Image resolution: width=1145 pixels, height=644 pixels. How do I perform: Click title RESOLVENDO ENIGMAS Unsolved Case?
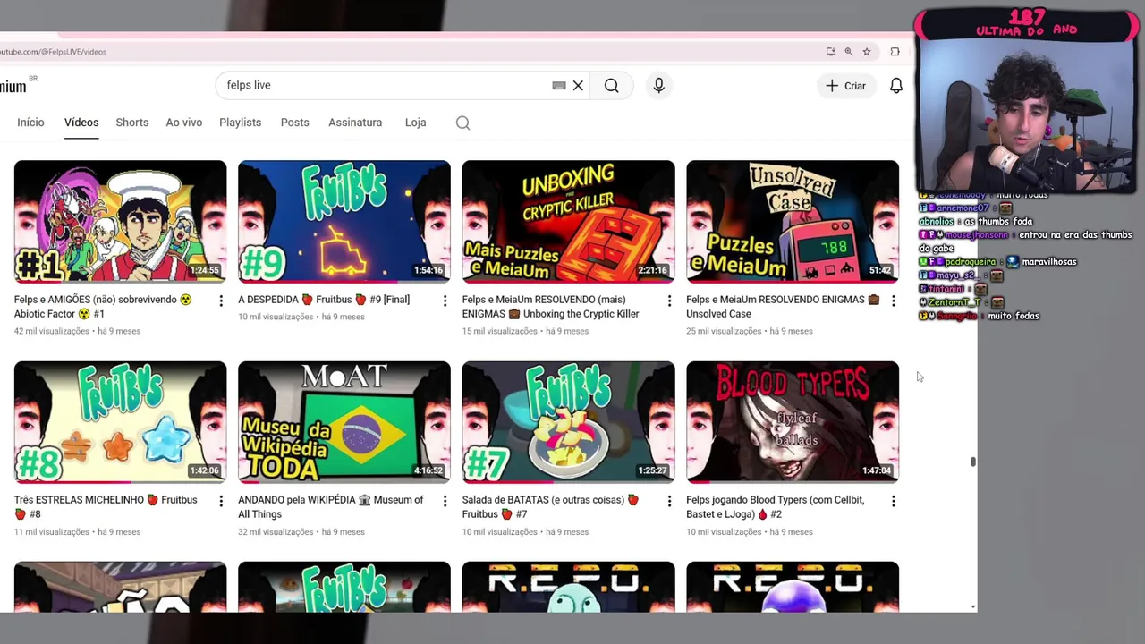[x=783, y=307]
